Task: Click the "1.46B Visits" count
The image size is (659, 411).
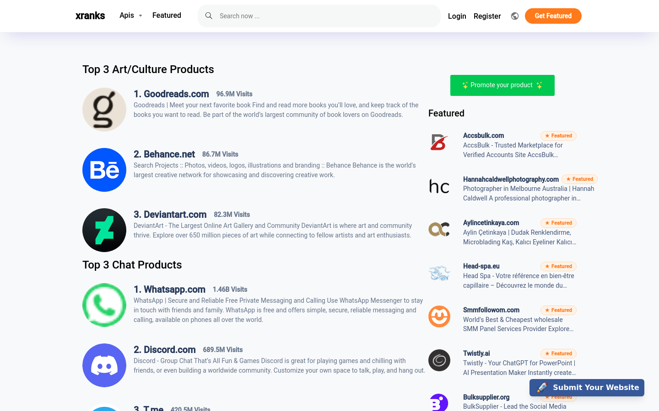Action: (230, 290)
